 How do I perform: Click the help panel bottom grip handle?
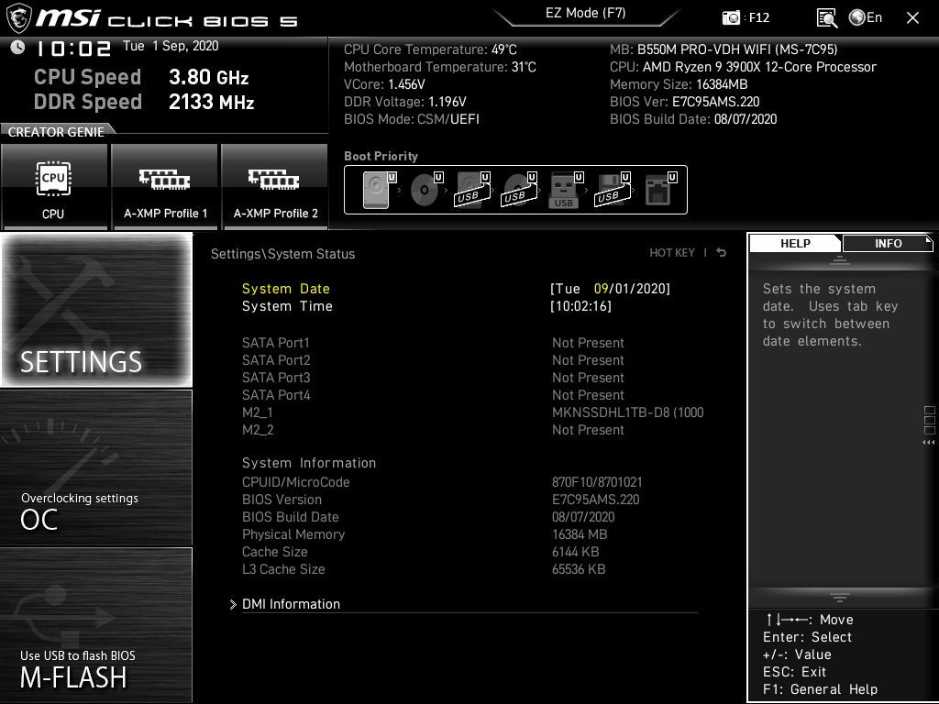pos(840,597)
